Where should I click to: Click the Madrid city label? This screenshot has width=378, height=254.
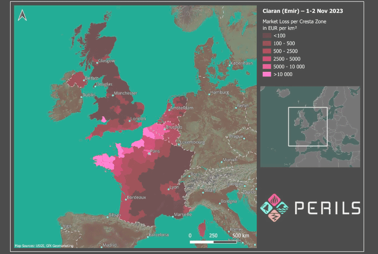[109, 245]
